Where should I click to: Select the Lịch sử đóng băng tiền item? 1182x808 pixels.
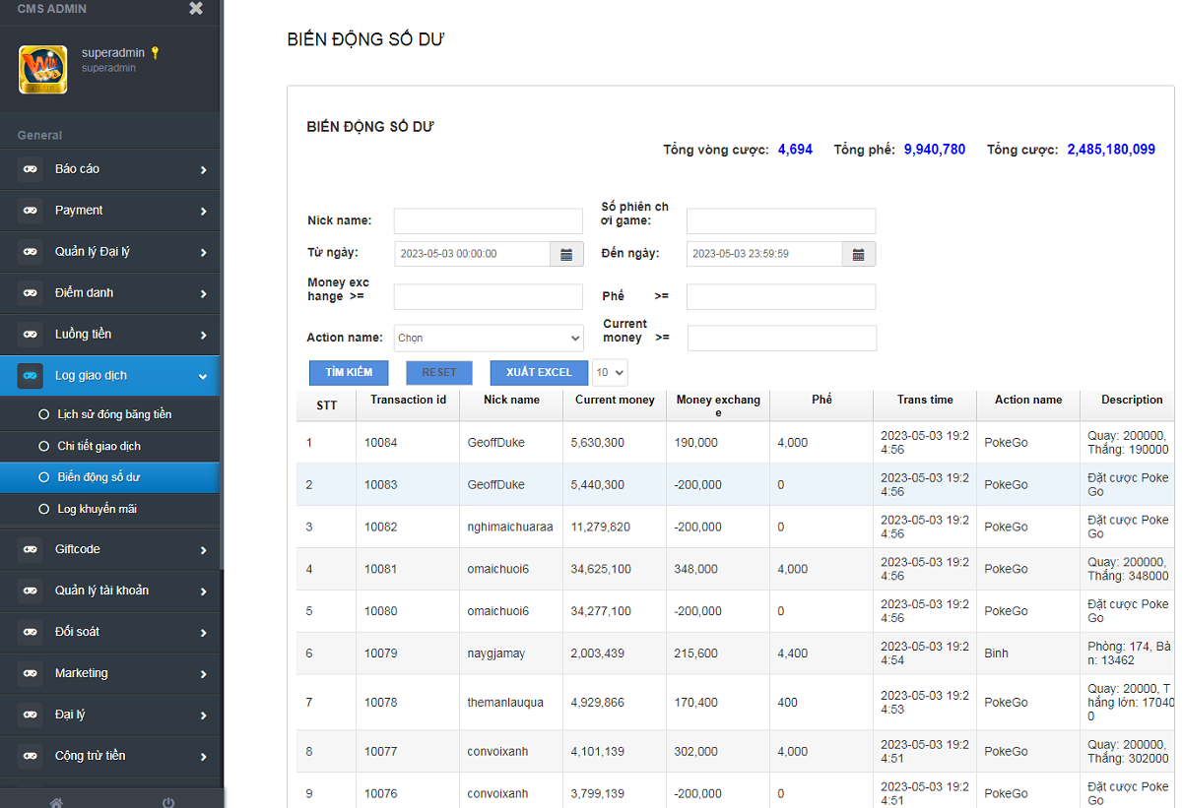coord(114,414)
